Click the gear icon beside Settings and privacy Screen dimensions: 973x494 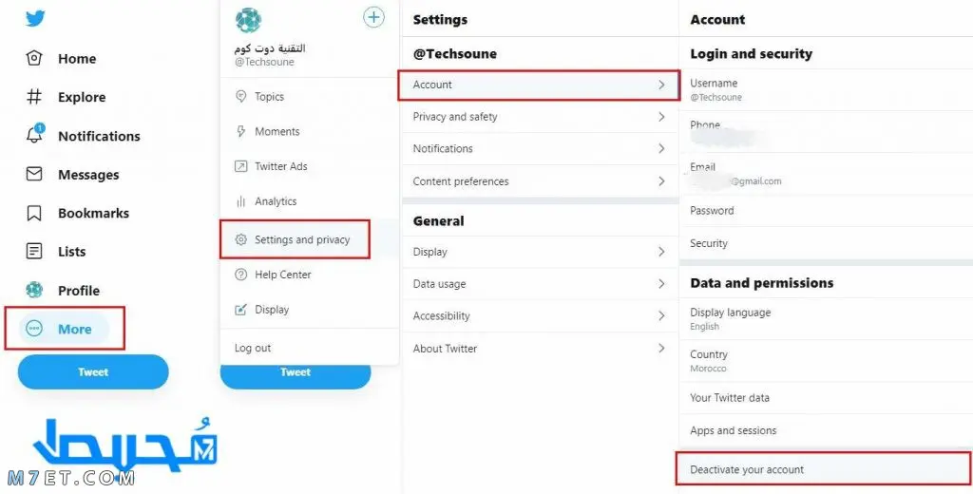(x=240, y=239)
